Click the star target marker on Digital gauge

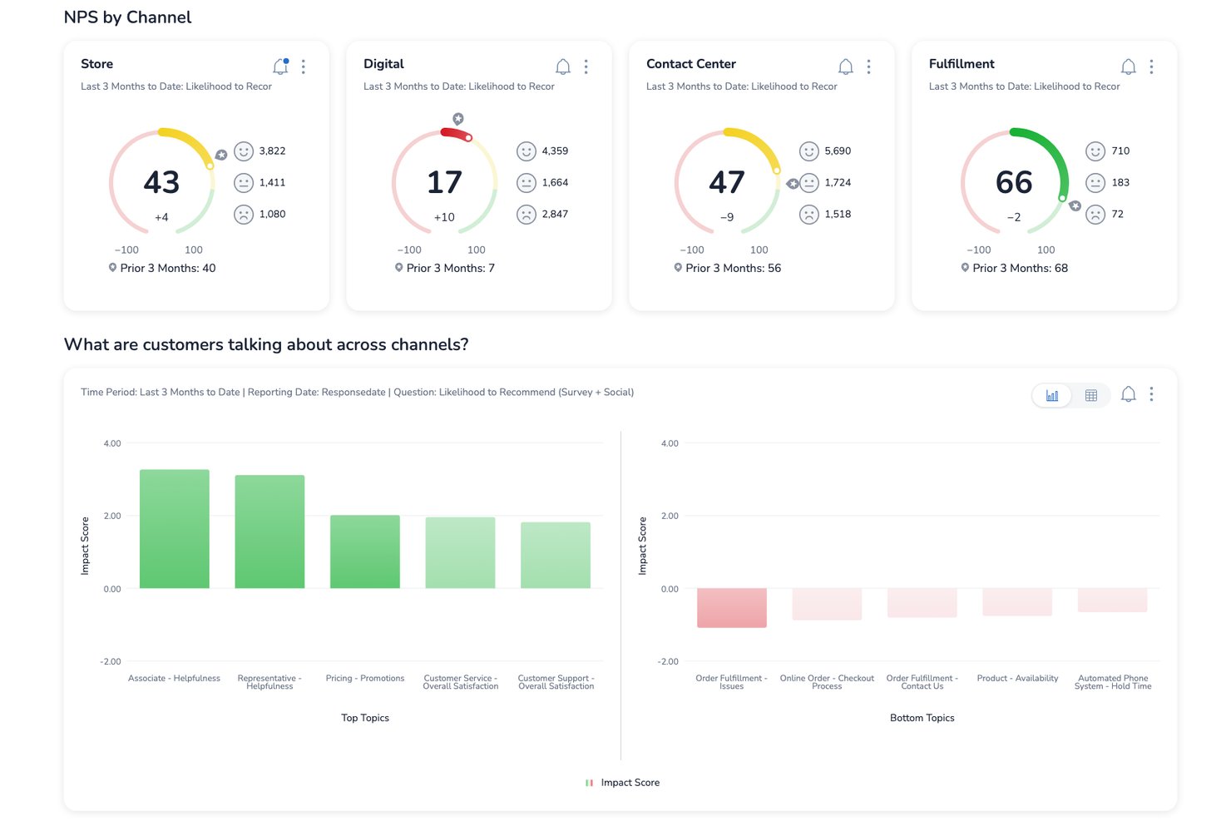point(458,119)
